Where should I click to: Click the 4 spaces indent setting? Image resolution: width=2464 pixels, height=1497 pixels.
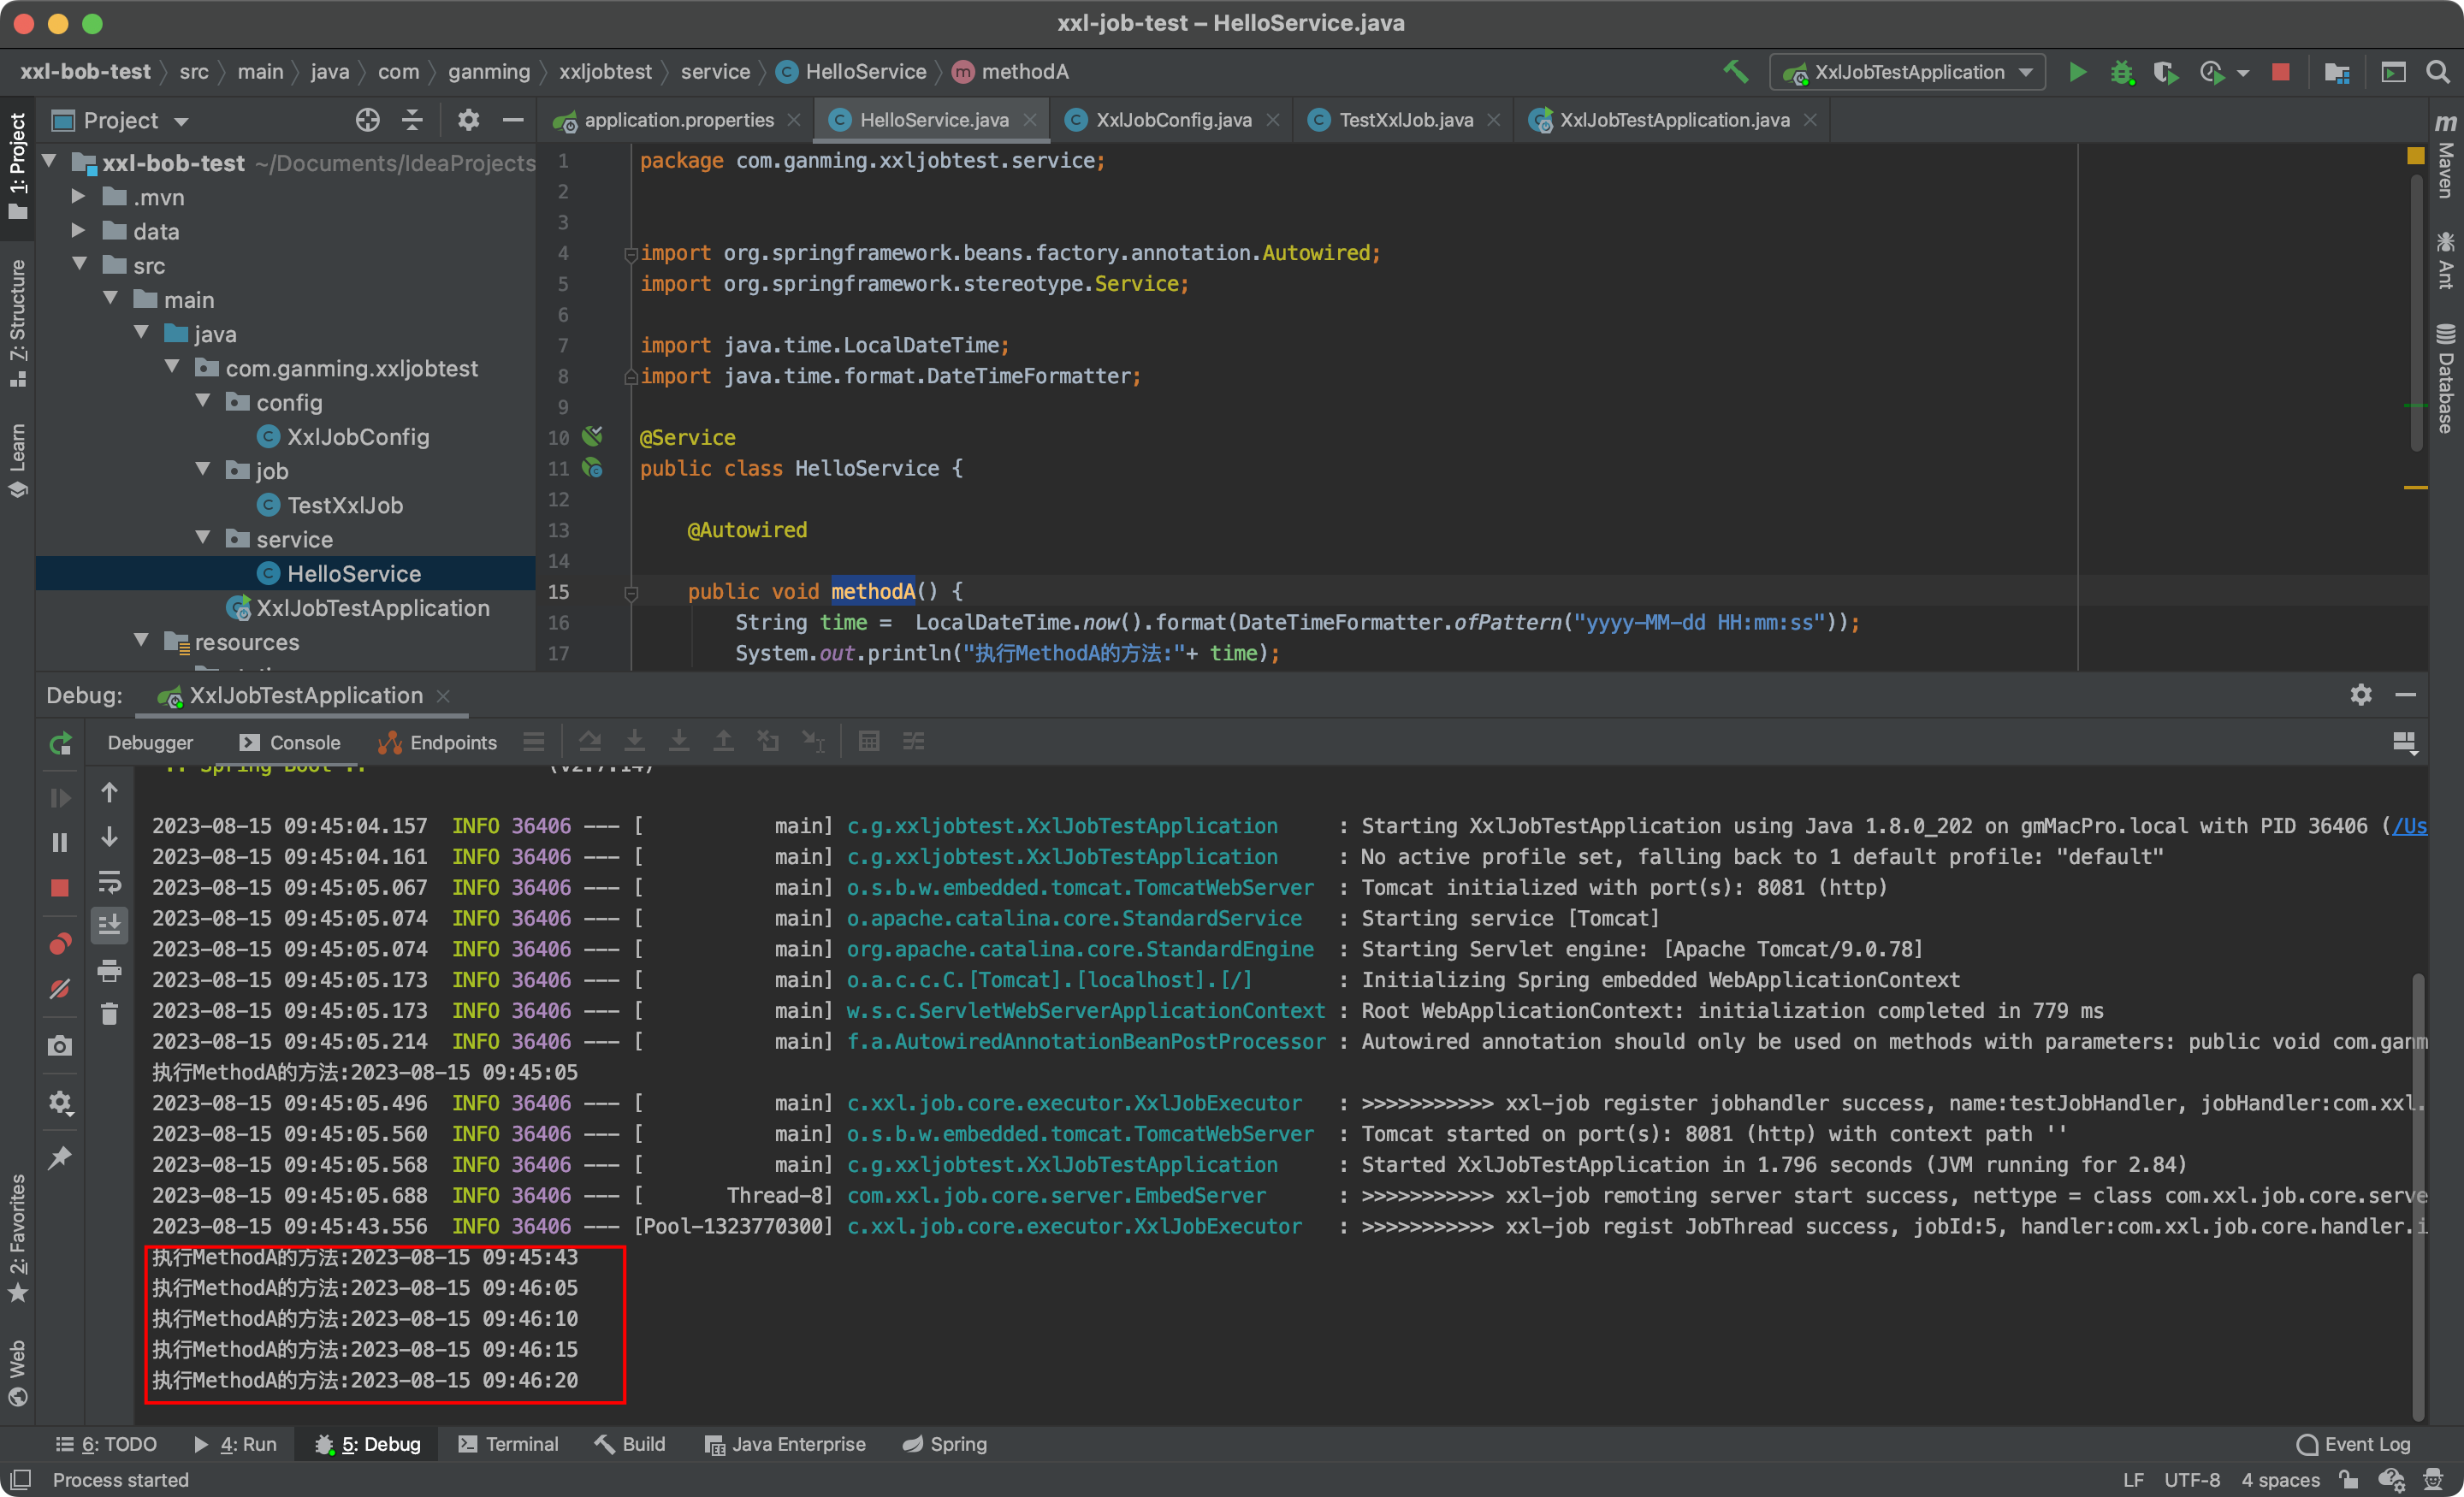[2279, 1480]
